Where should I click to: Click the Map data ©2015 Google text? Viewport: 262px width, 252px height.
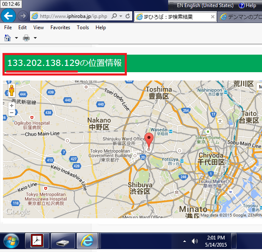(x=231, y=215)
